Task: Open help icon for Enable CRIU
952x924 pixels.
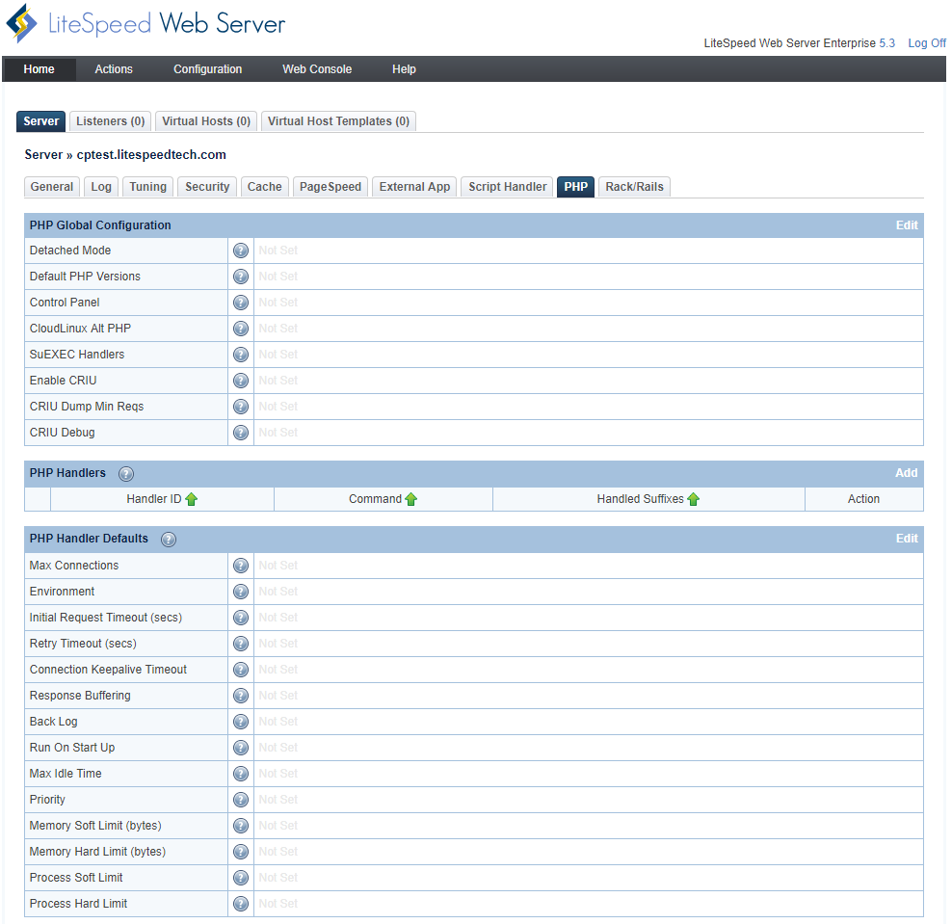Action: [x=241, y=381]
